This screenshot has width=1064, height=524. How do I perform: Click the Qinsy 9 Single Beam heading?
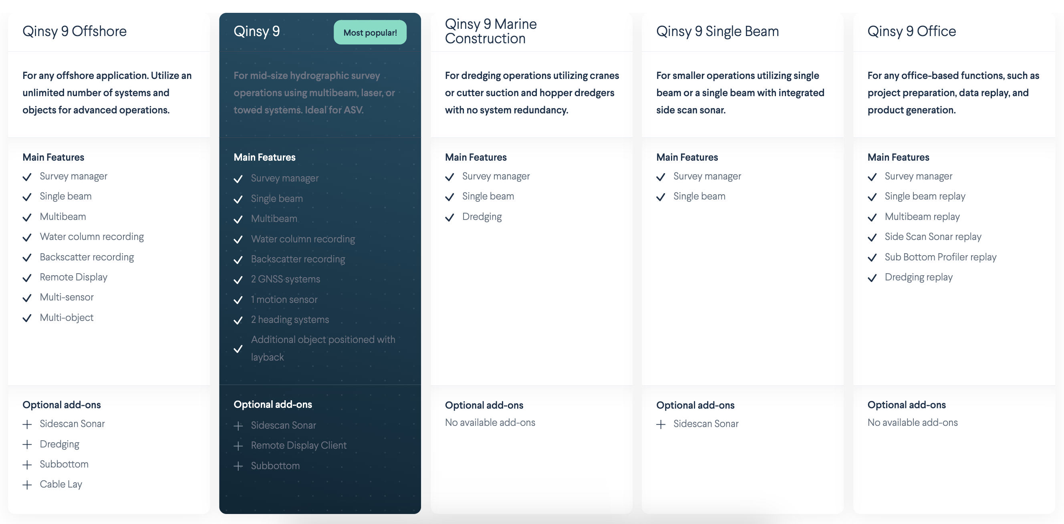717,31
